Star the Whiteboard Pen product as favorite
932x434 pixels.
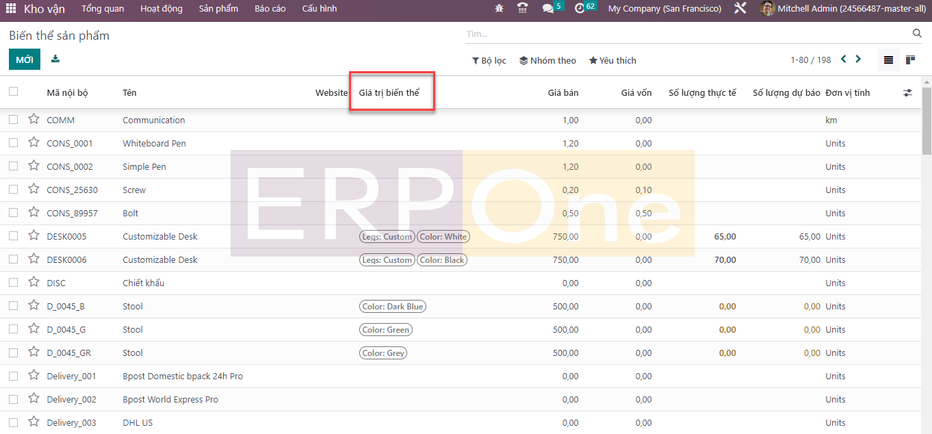pyautogui.click(x=34, y=142)
